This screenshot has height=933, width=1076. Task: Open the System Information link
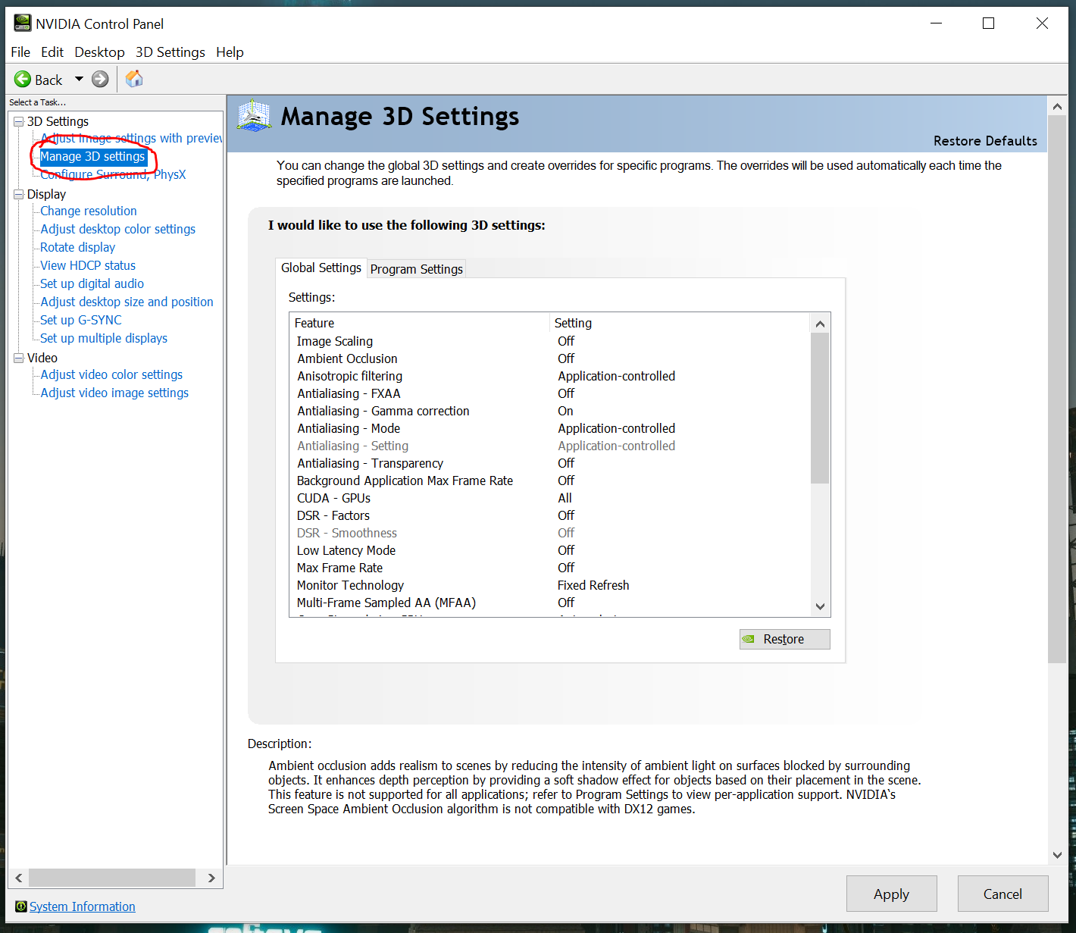[x=83, y=906]
